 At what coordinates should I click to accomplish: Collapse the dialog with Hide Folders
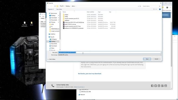(51, 59)
